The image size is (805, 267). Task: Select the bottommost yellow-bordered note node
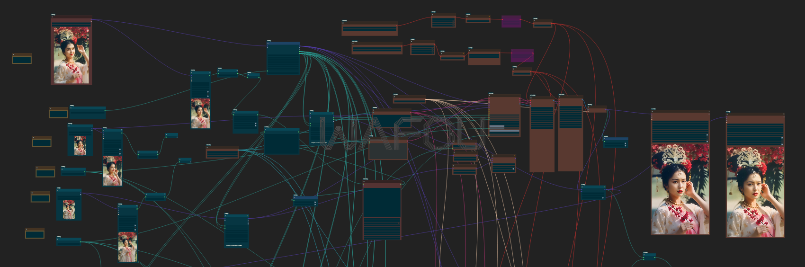(35, 233)
